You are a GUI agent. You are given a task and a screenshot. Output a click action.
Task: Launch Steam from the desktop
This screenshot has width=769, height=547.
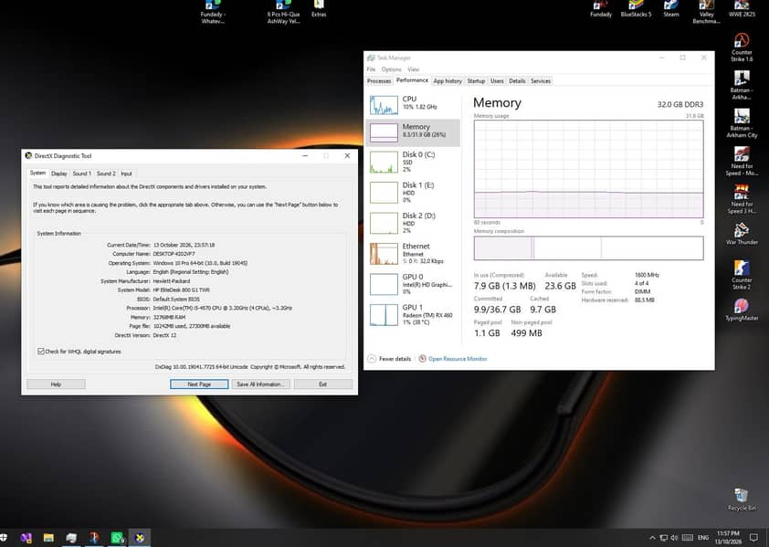[671, 8]
